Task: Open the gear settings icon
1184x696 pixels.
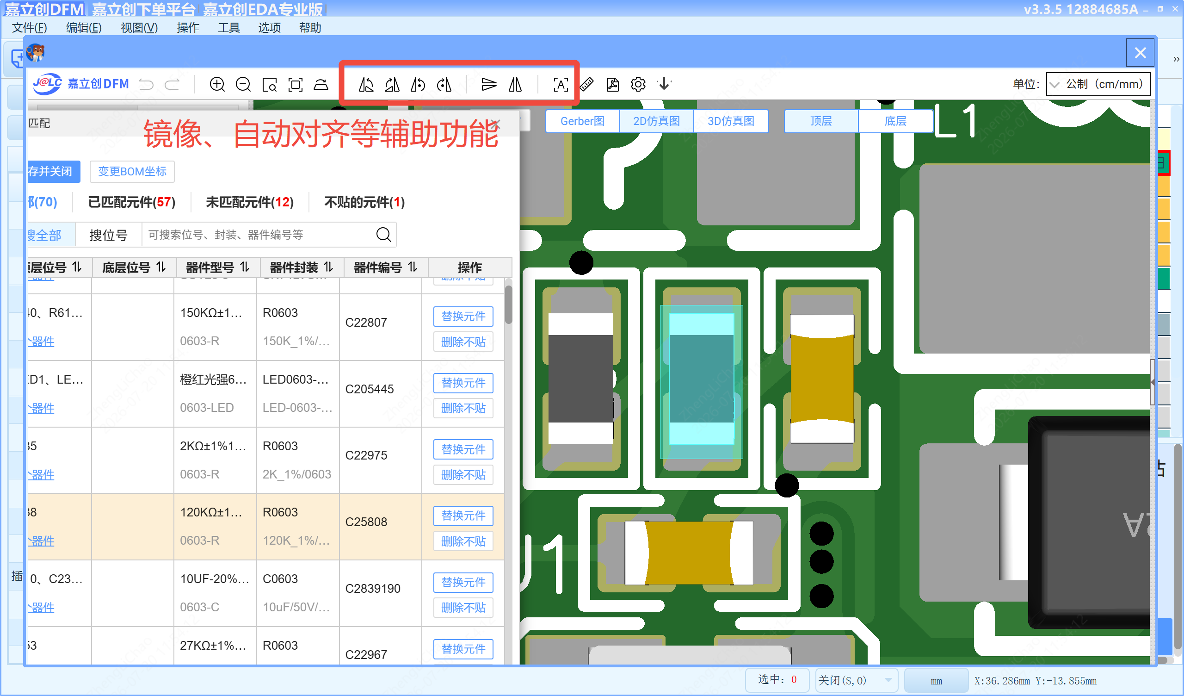Action: [x=638, y=85]
